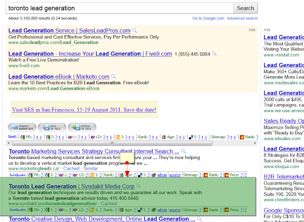This screenshot has width=304, height=222.
Task: Sort ascending by PR using the up arrow
Action: pyautogui.click(x=37, y=137)
